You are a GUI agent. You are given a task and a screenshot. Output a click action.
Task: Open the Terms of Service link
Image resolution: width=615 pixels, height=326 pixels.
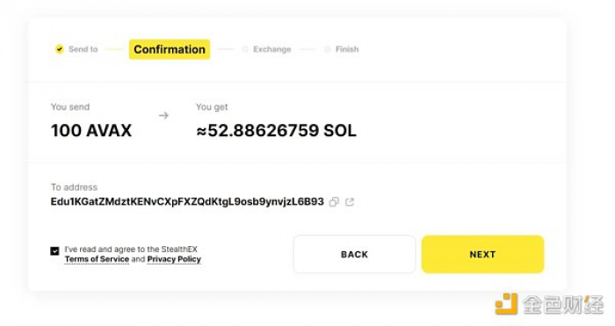click(97, 259)
